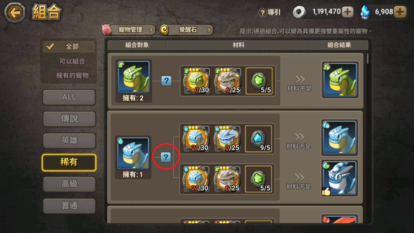Image resolution: width=414 pixels, height=233 pixels.
Task: Select the blue gem 9/5 material
Action: [x=258, y=139]
